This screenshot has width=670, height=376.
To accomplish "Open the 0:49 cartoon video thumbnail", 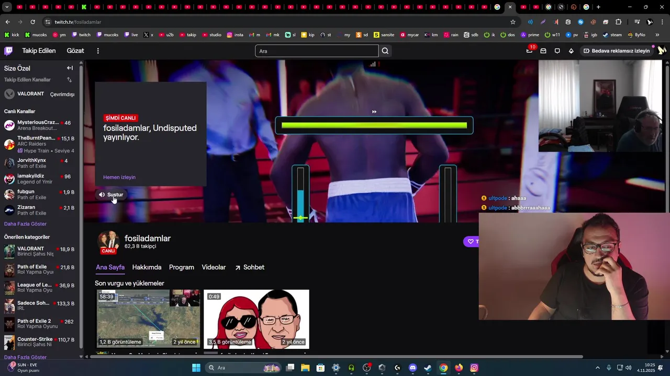I will tap(256, 319).
